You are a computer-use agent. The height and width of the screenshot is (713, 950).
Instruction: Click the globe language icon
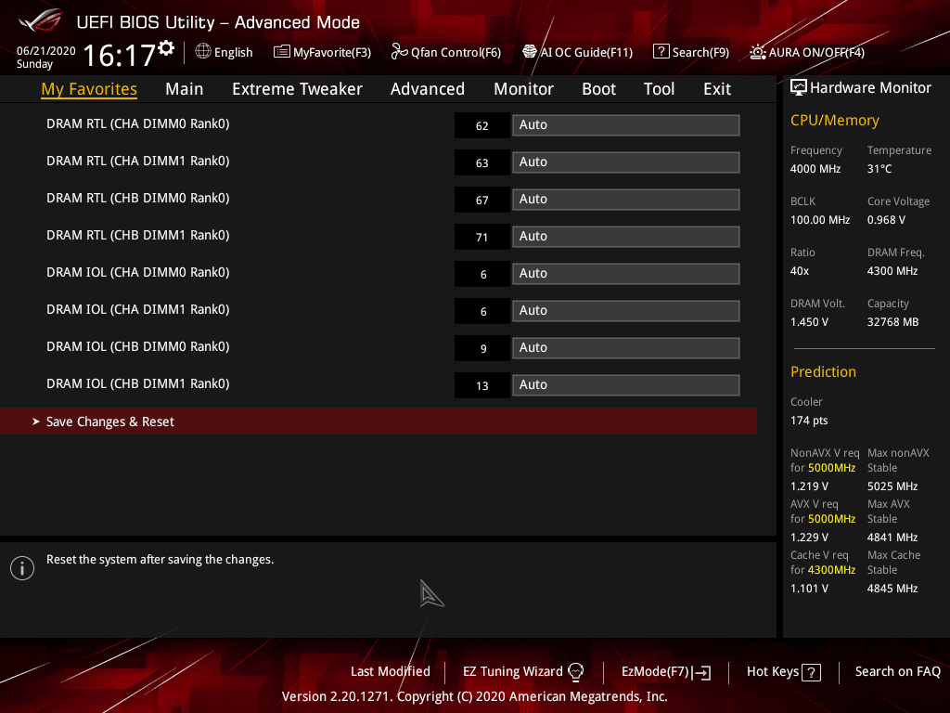coord(203,52)
